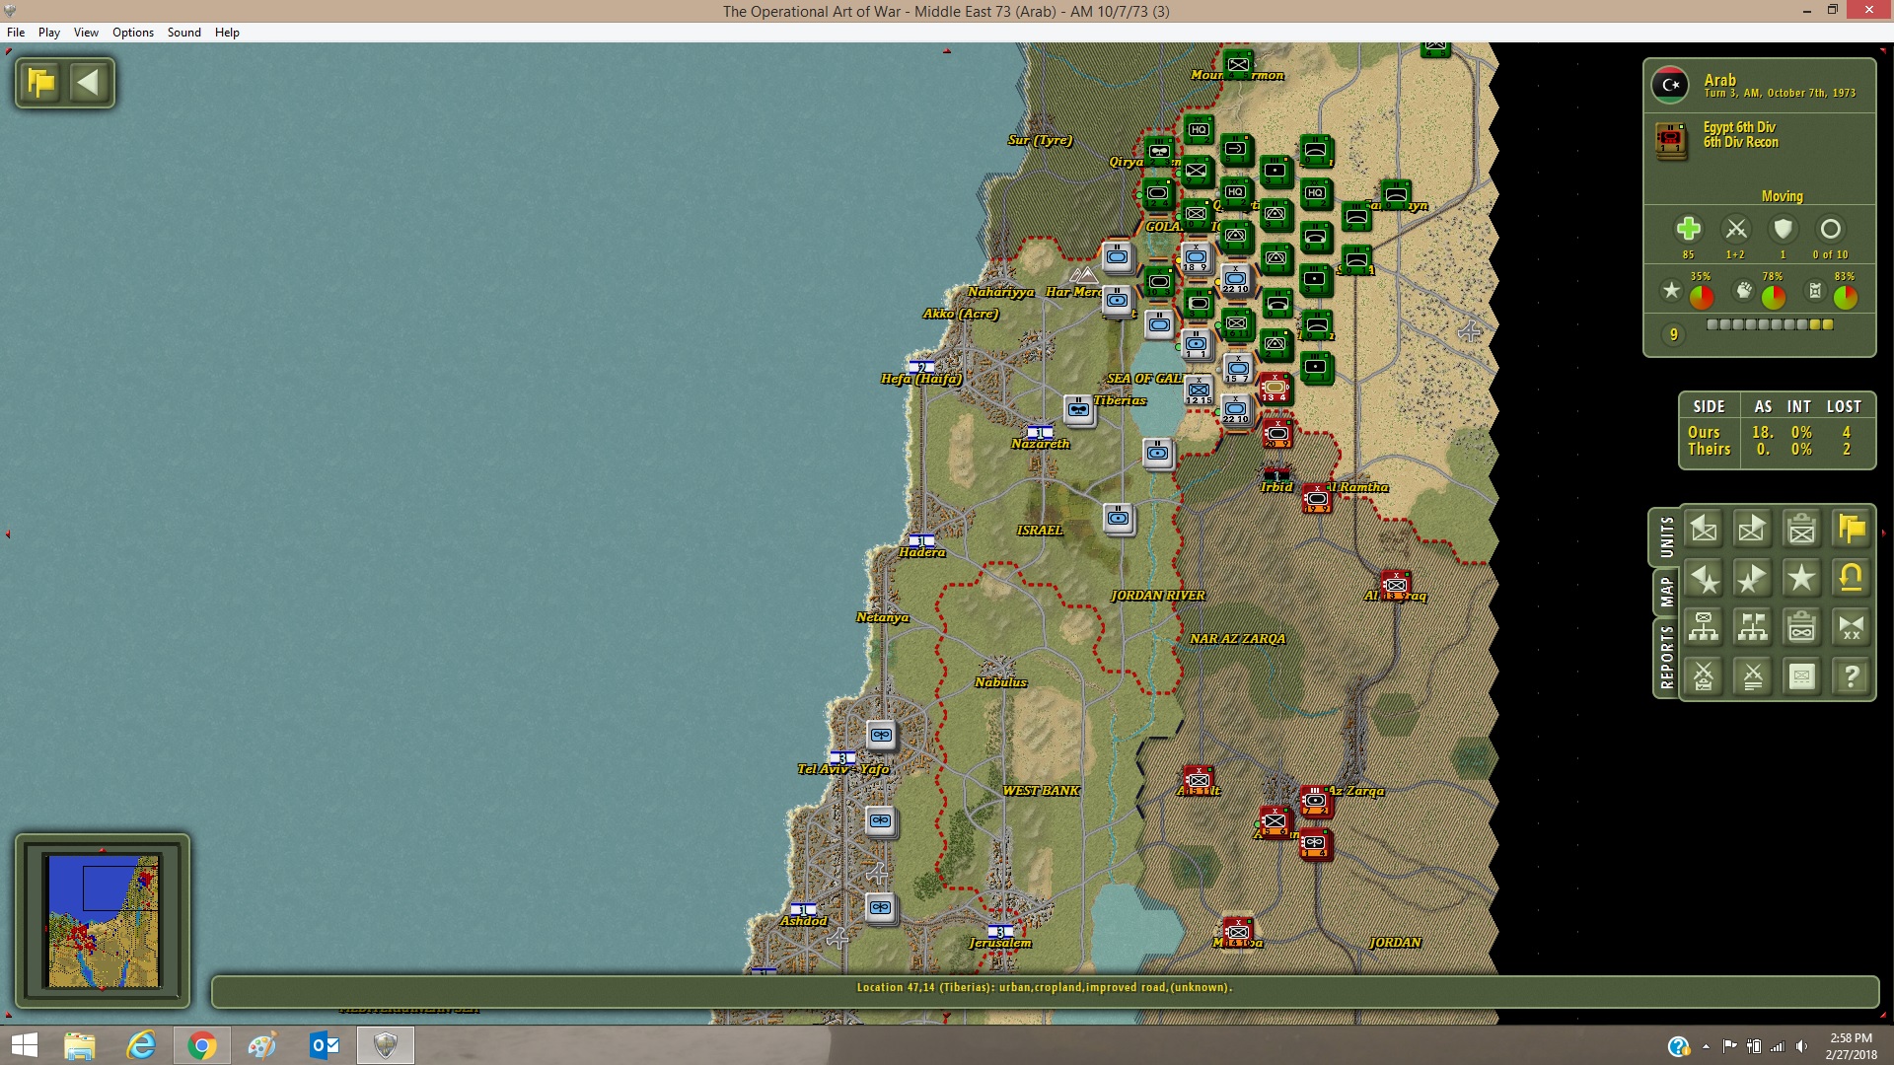
Task: Click the Tiberias city label
Action: coord(1120,400)
